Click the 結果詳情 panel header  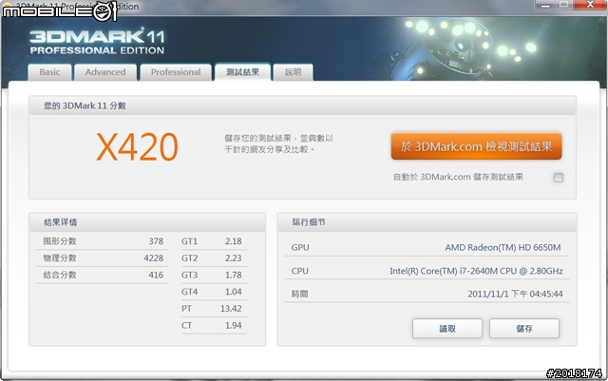(147, 222)
